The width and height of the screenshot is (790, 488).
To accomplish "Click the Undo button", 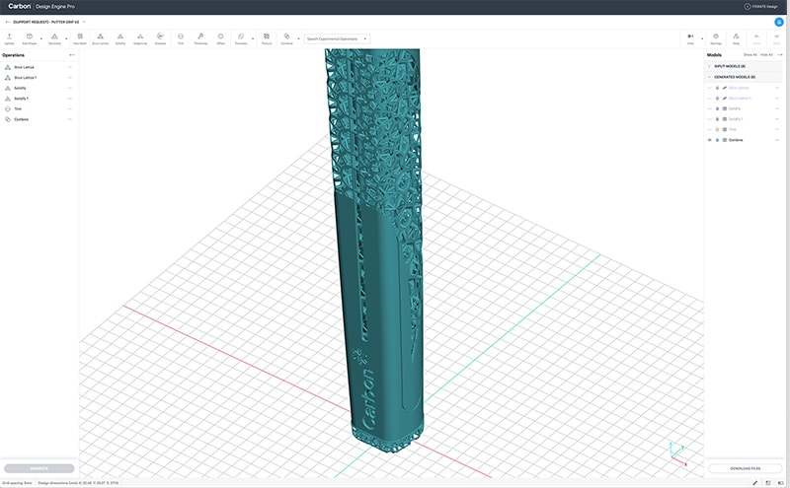I will (x=756, y=38).
